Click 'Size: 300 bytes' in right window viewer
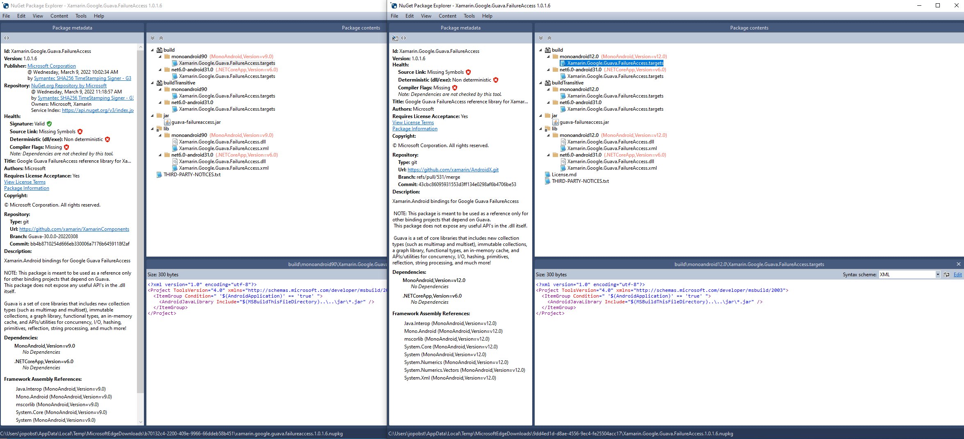Screen dimensions: 964x439 [x=551, y=275]
